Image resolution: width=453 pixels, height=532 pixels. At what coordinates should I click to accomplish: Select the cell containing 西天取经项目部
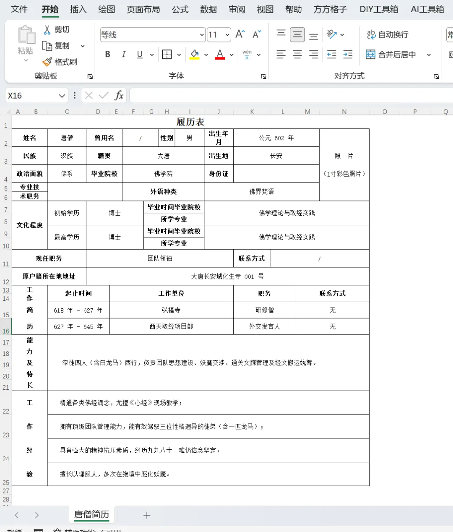pyautogui.click(x=171, y=326)
